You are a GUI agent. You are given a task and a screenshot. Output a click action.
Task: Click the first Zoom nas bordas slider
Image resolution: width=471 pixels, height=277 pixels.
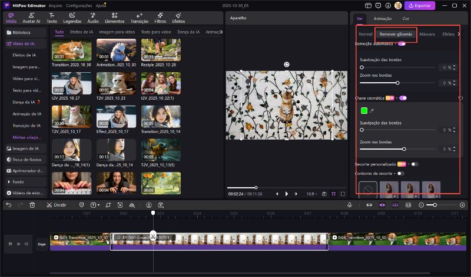coord(397,83)
